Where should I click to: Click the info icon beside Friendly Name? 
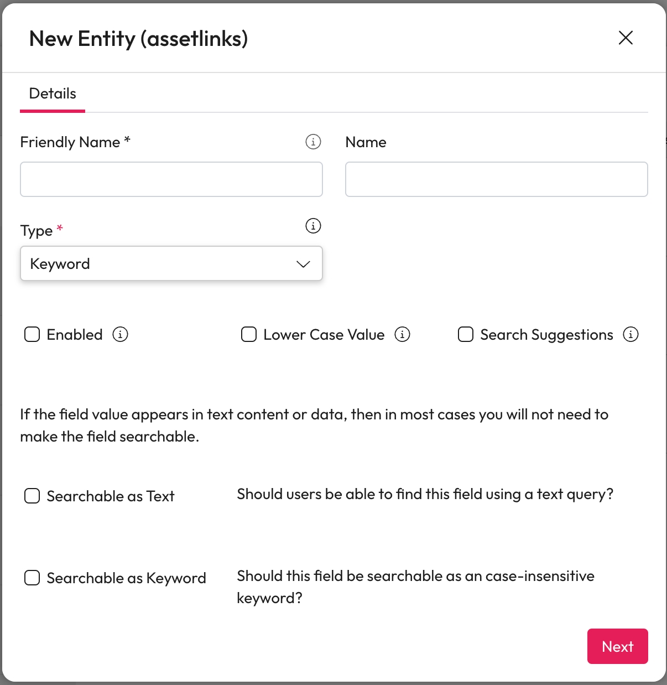(x=313, y=142)
